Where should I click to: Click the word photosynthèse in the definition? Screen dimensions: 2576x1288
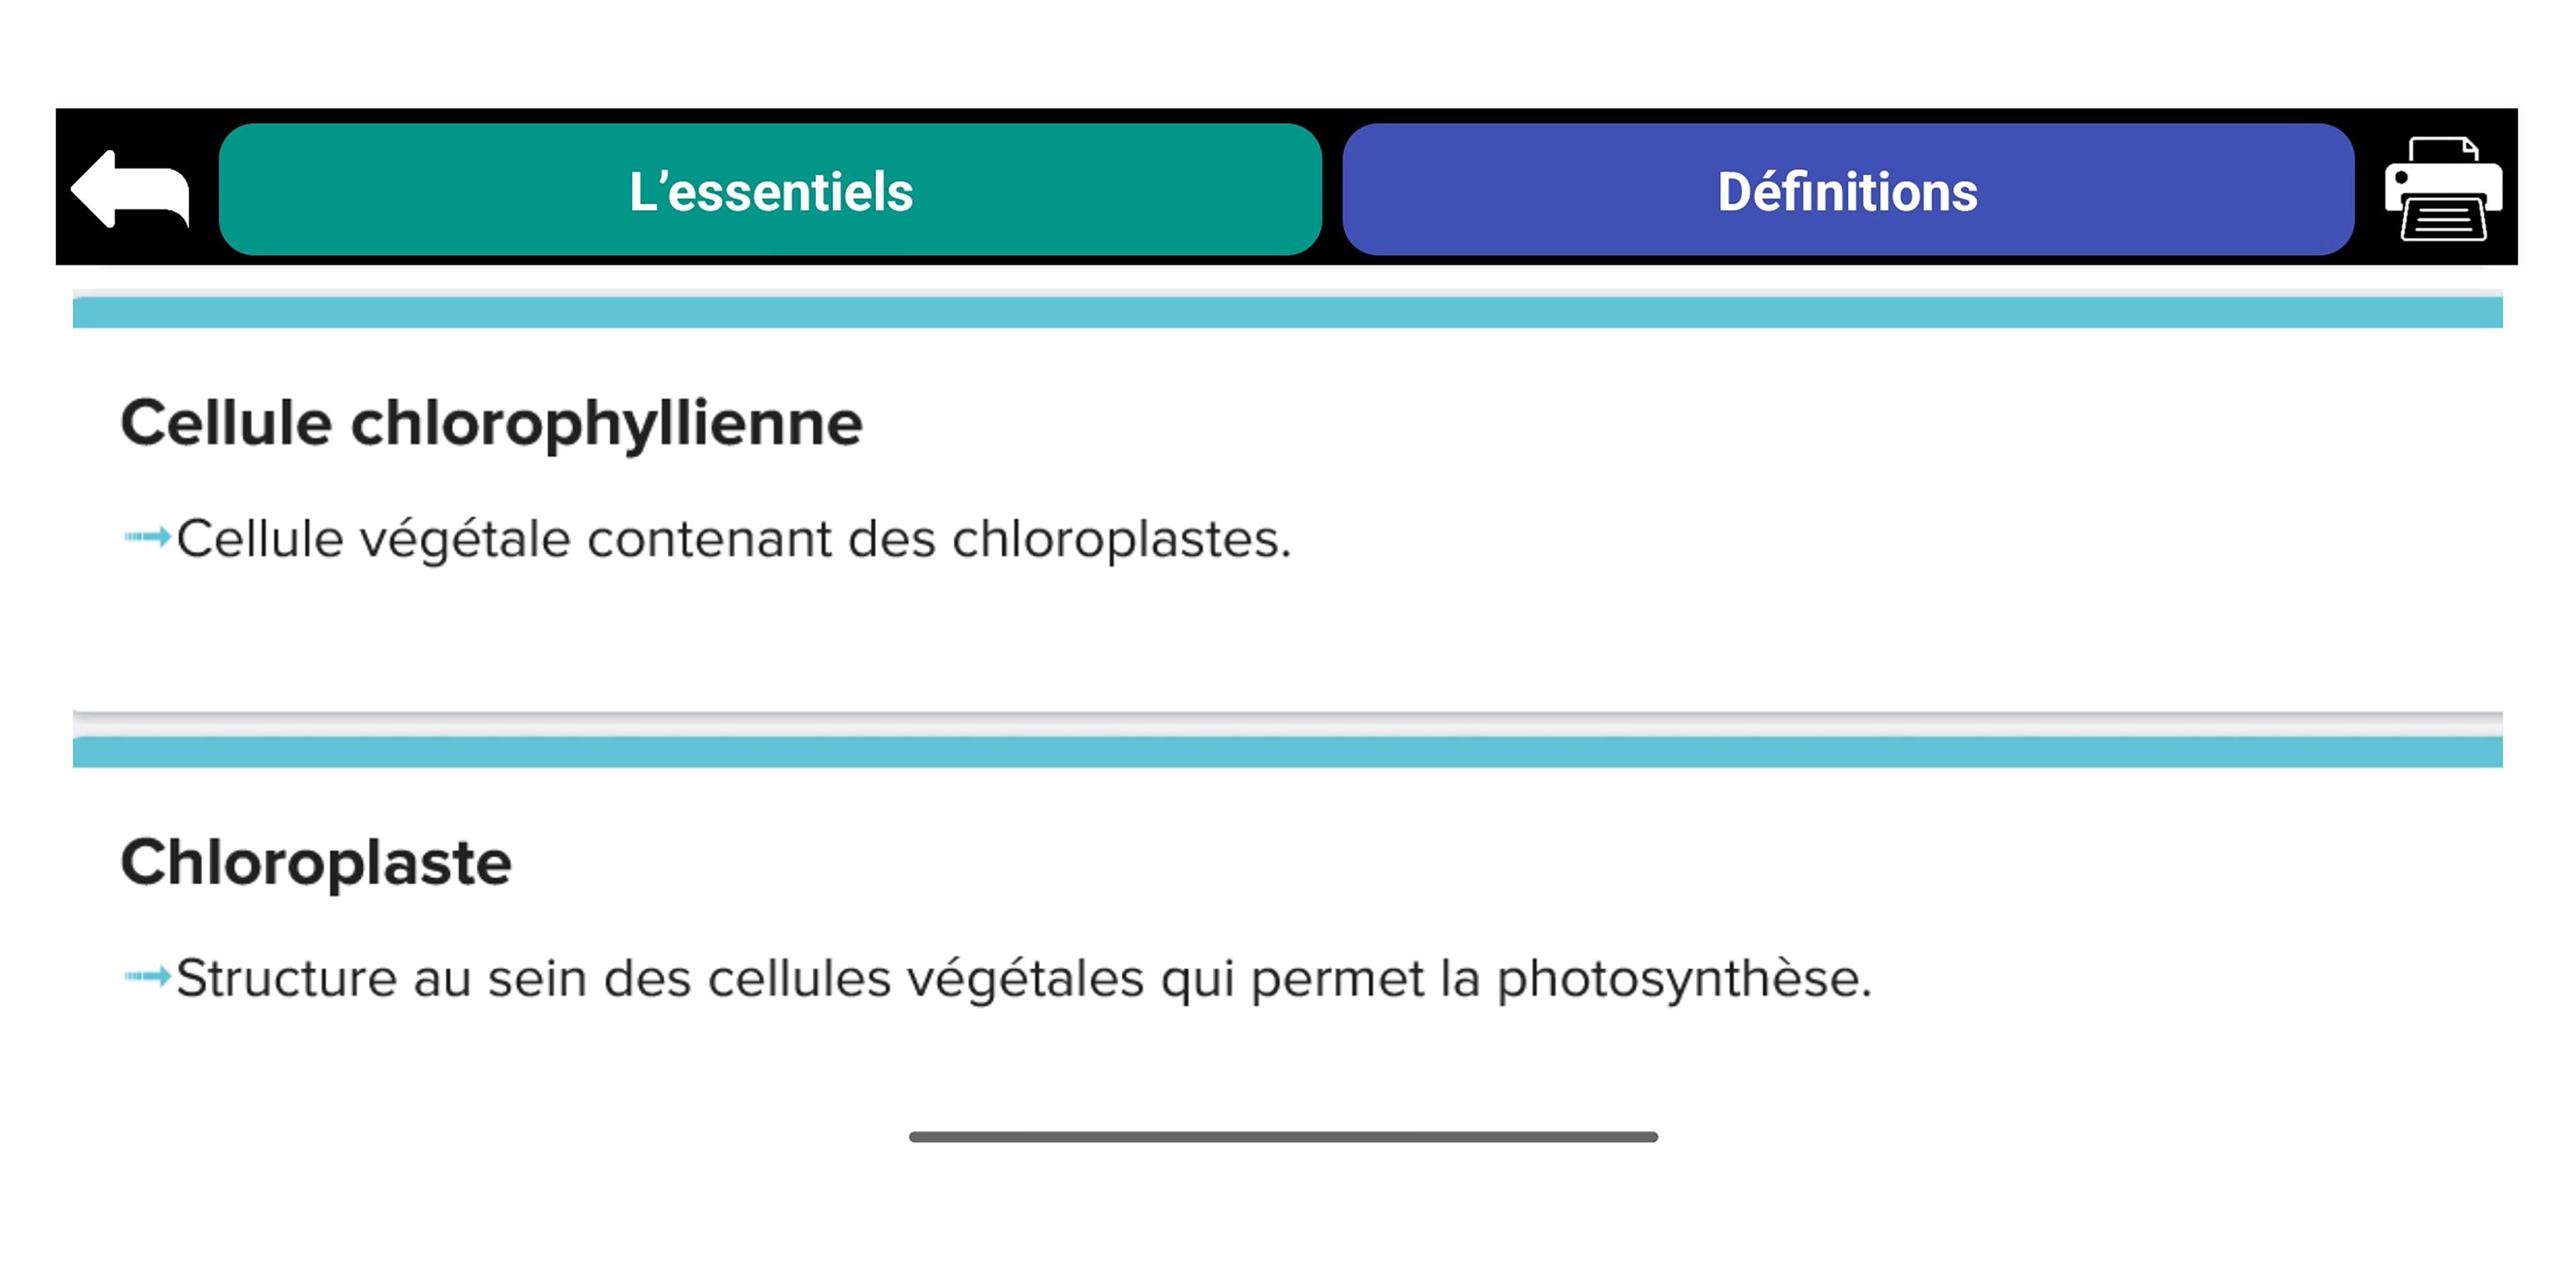point(1683,980)
